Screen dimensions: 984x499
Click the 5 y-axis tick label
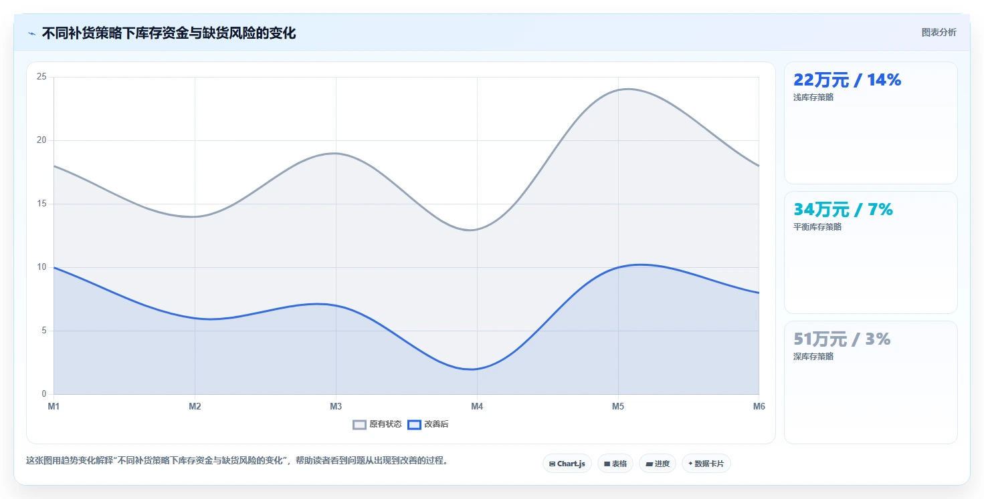click(x=43, y=331)
